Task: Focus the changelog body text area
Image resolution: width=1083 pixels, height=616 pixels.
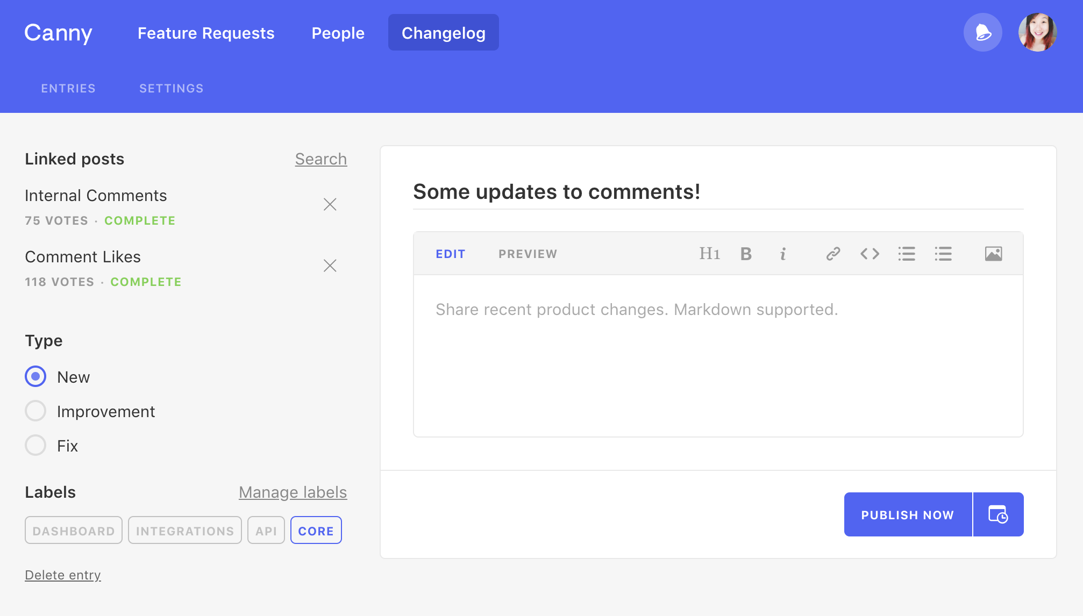Action: click(x=718, y=356)
